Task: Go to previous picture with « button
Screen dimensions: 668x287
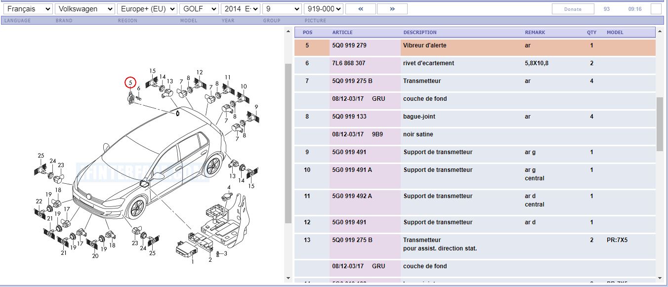Action: (360, 9)
